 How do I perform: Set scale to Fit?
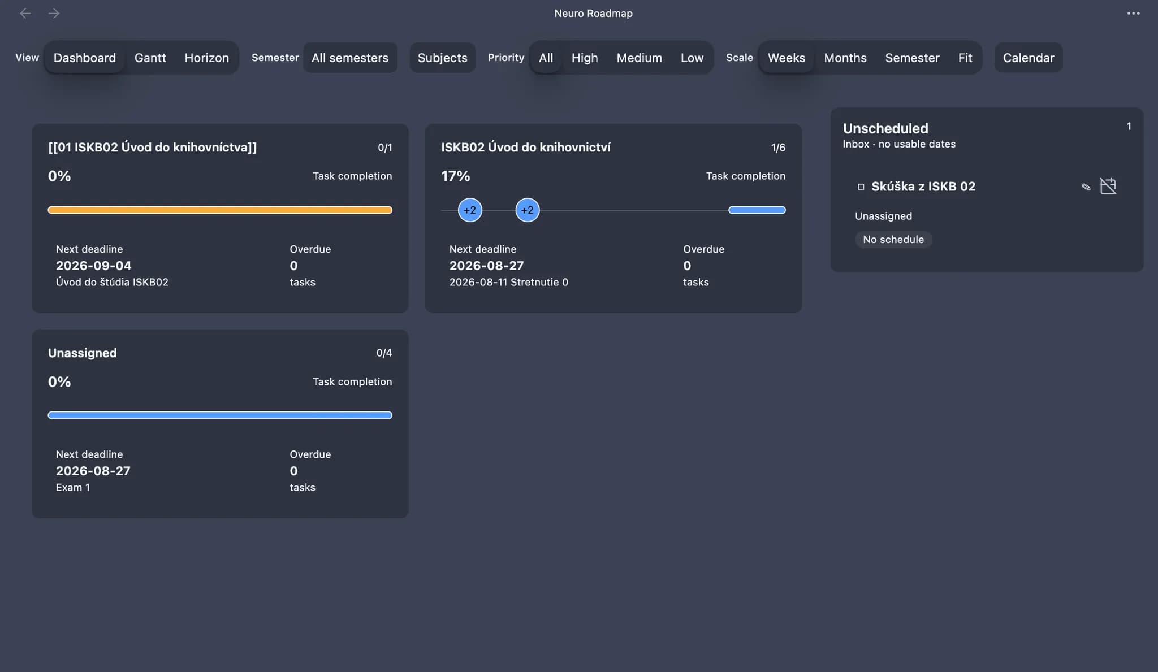coord(965,58)
